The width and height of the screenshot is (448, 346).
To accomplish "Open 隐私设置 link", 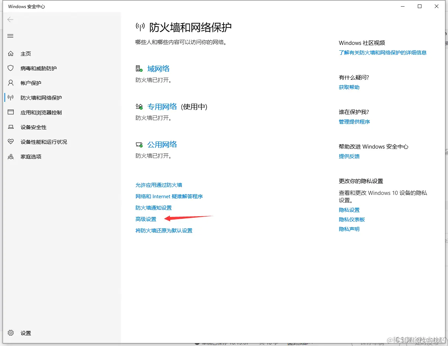I will 349,210.
